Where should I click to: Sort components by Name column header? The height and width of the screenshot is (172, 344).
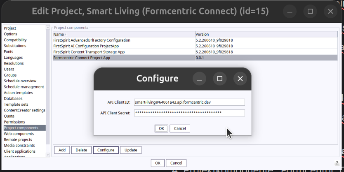[124, 34]
